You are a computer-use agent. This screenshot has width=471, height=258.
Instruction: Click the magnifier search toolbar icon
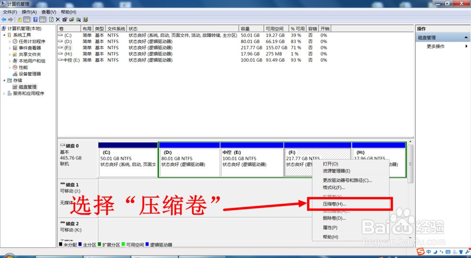point(78,19)
